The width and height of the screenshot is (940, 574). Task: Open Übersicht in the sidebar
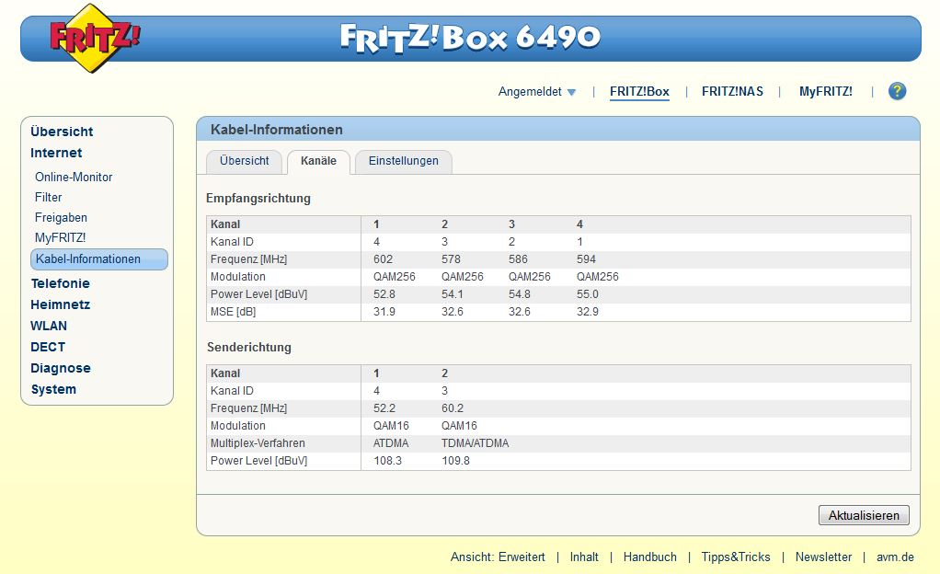point(62,132)
